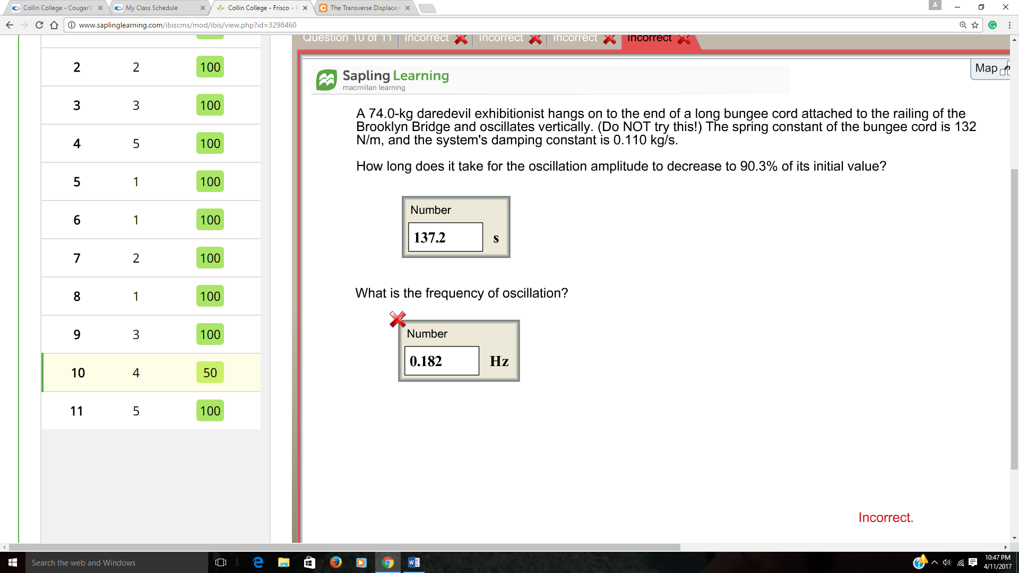
Task: Bookmark page with star icon
Action: coord(975,25)
